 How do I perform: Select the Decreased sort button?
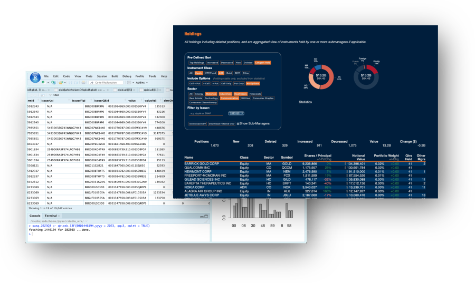227,63
